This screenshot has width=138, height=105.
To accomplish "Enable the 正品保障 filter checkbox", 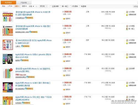I will (51, 6).
